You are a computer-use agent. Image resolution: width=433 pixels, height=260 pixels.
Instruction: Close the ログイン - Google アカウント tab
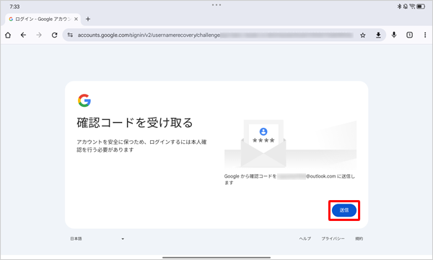pos(76,19)
